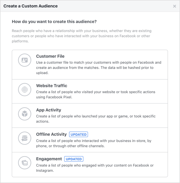Click the Customer File description text

point(99,67)
